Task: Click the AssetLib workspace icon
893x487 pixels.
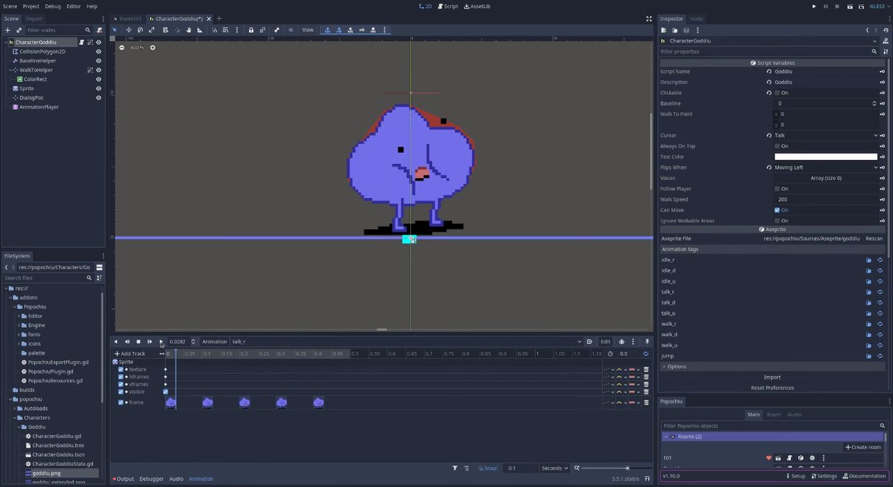Action: click(477, 6)
